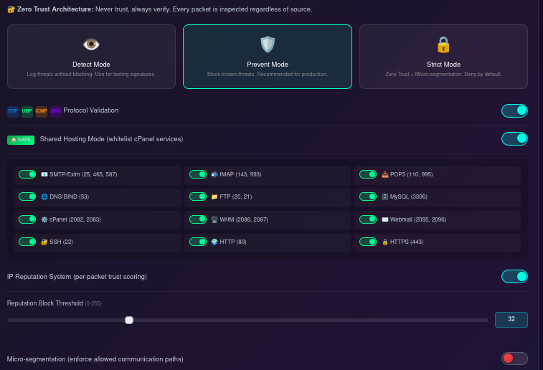Switch off SSH (22) whitelist toggle
The width and height of the screenshot is (543, 370).
pyautogui.click(x=27, y=242)
